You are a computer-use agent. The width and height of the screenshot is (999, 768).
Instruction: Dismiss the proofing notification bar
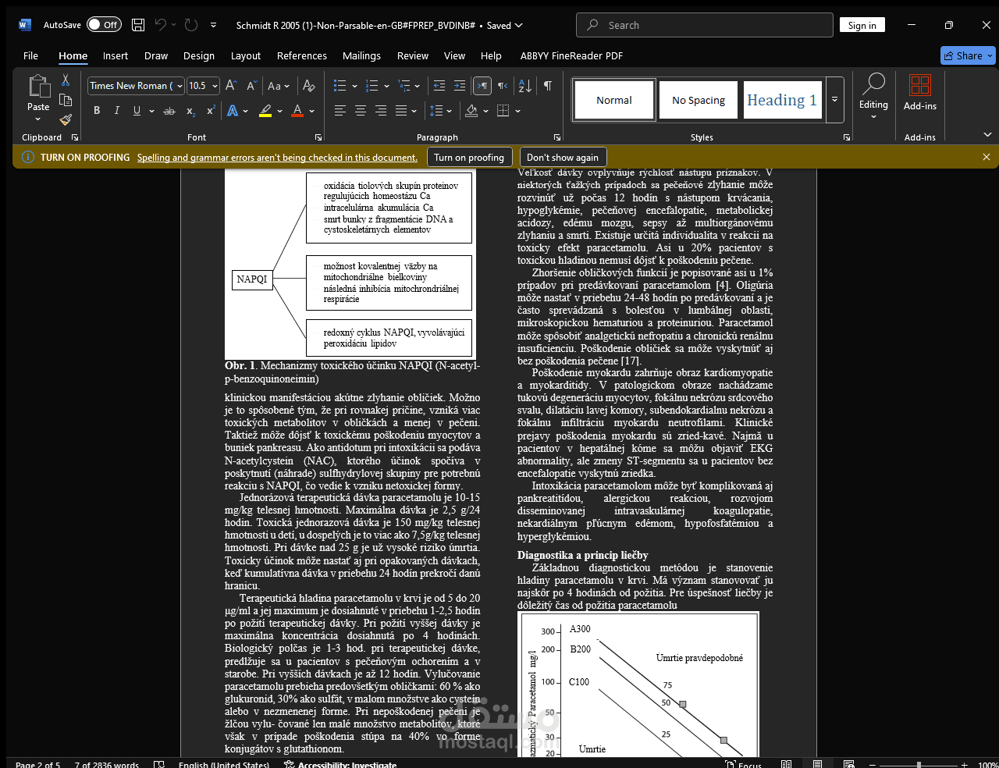987,157
